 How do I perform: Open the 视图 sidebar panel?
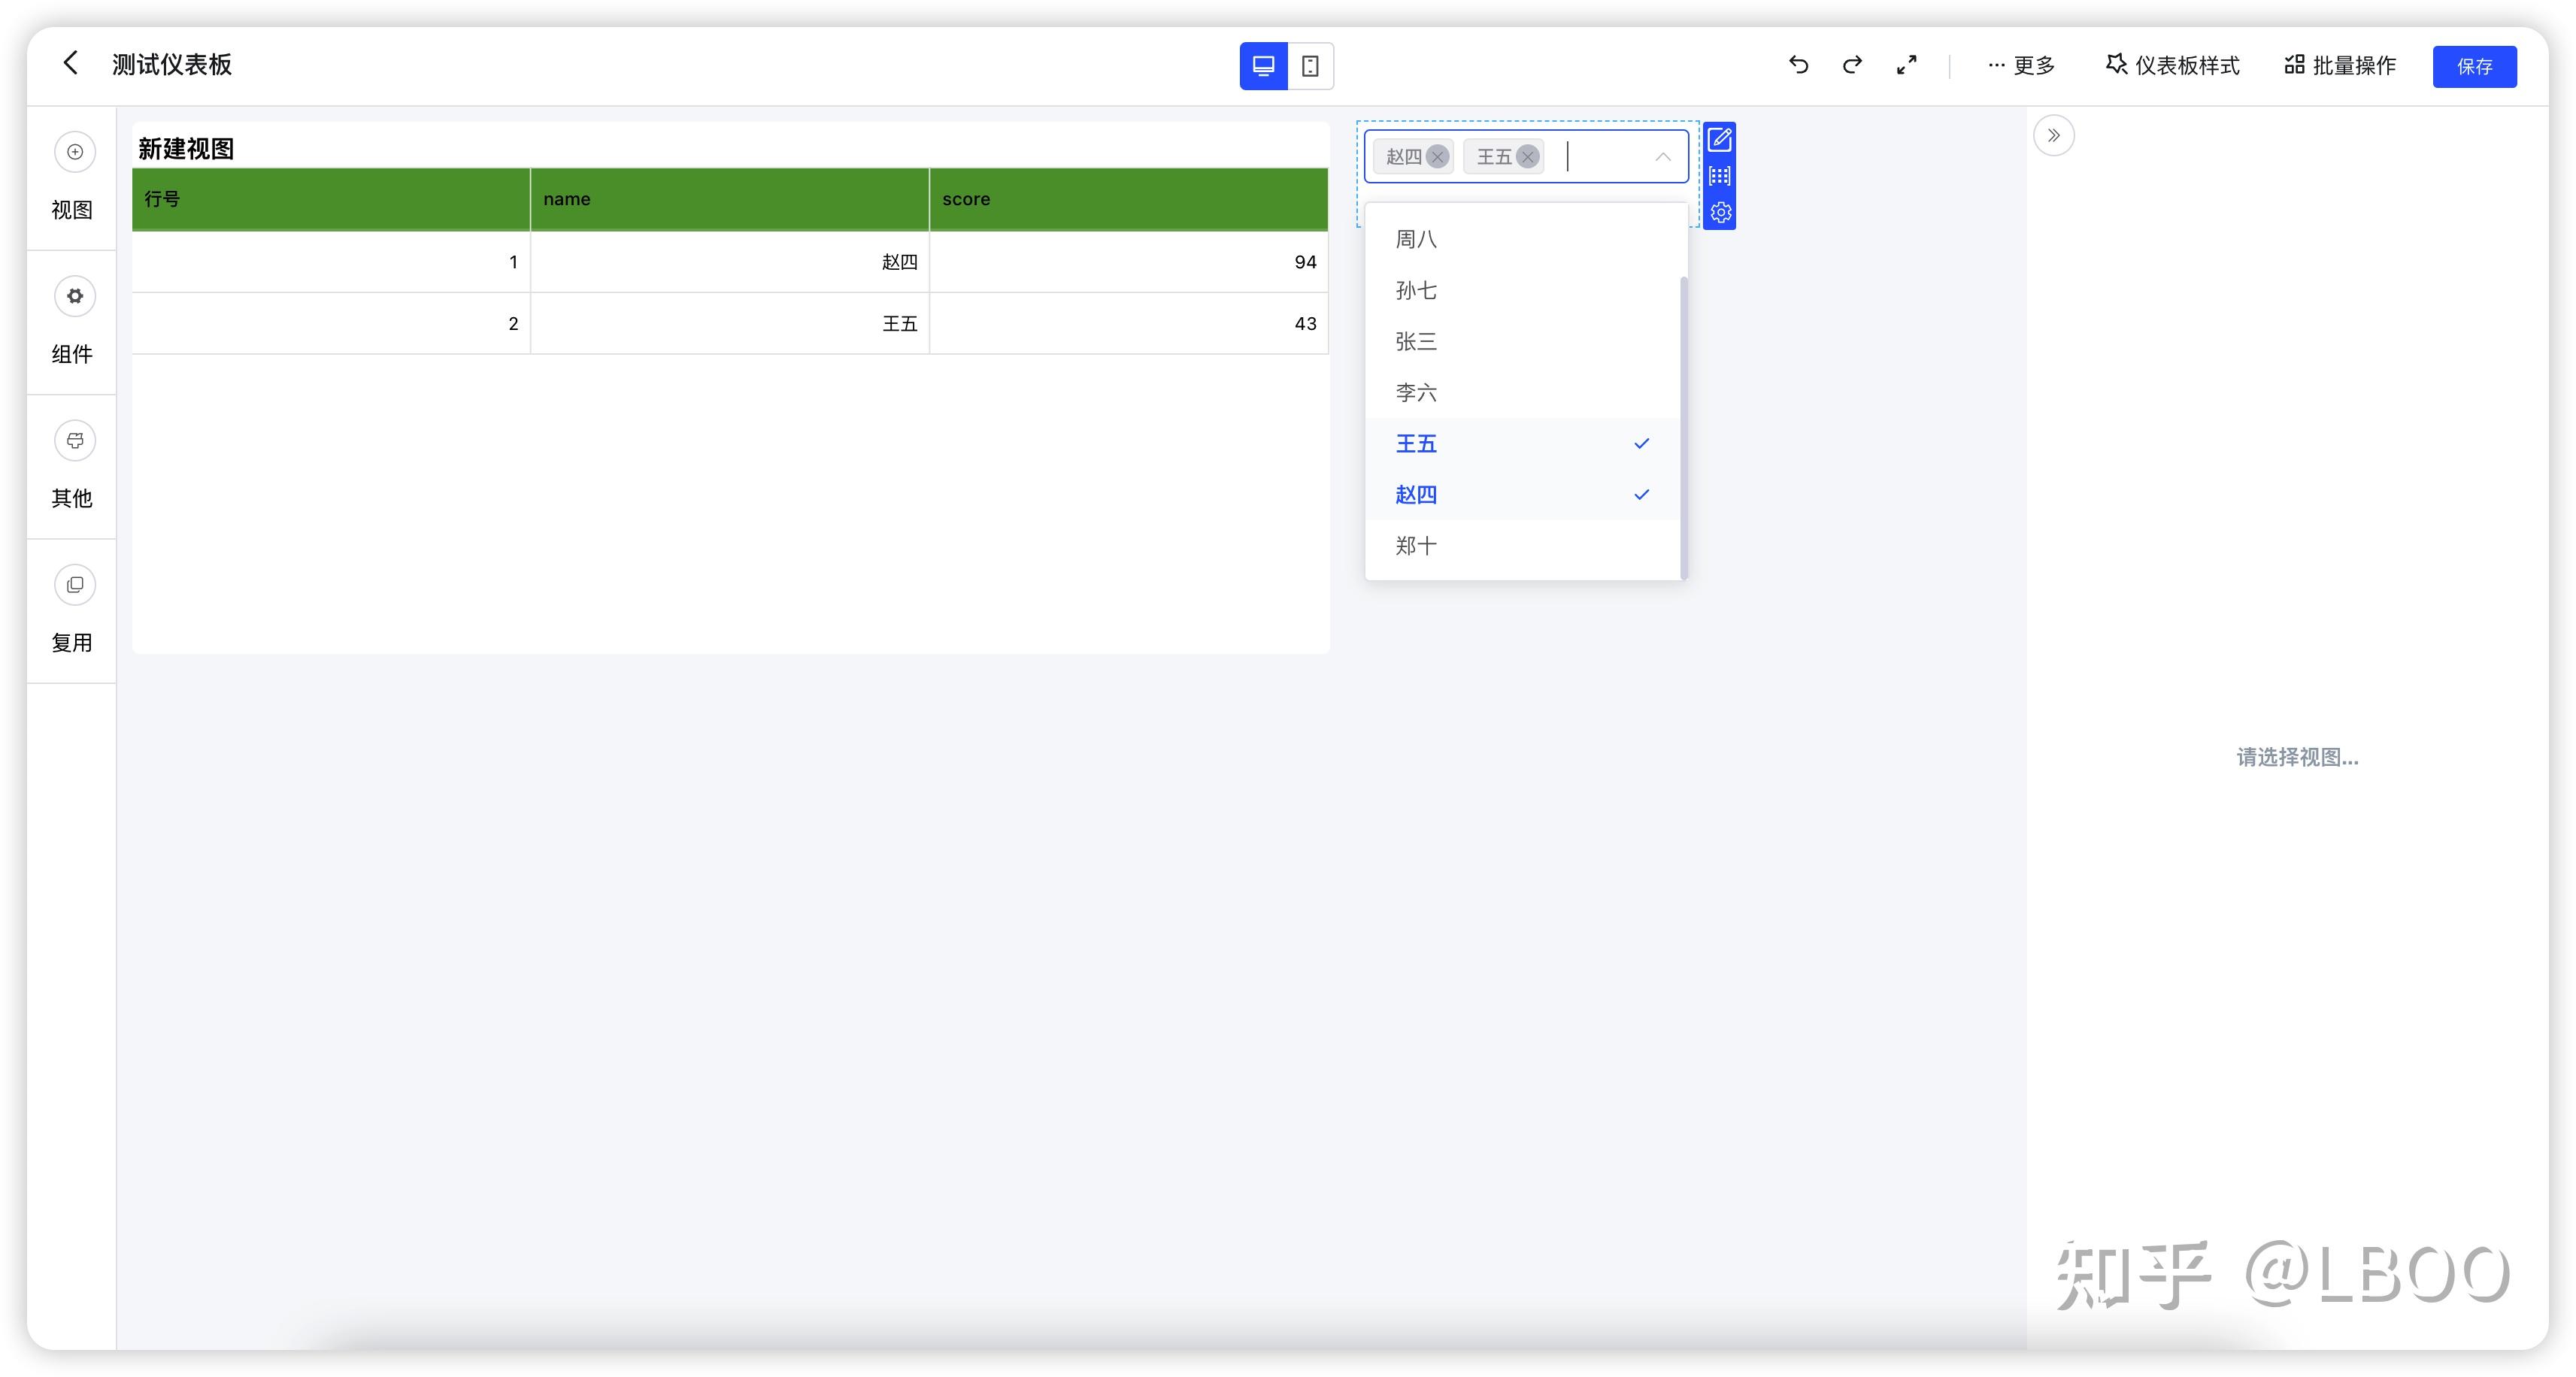coord(74,152)
